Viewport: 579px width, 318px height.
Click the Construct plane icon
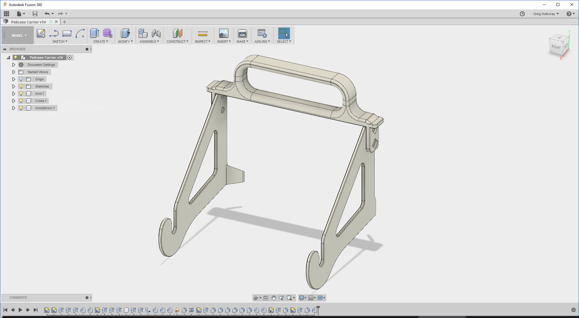tap(178, 33)
